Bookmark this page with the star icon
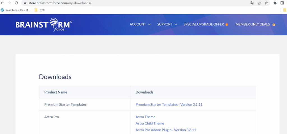Viewport: 287px width, 134px height. pyautogui.click(x=266, y=3)
